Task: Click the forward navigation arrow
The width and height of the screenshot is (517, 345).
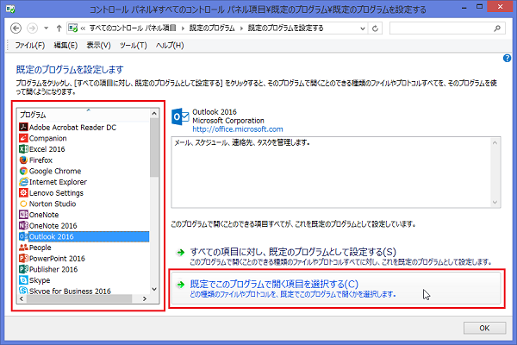Action: 32,28
